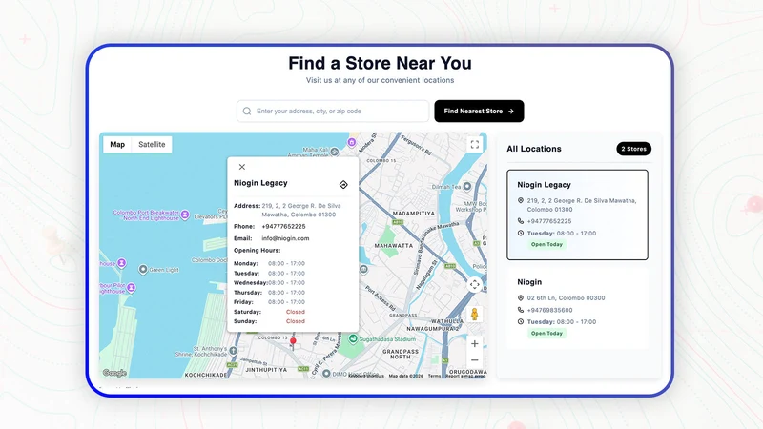Screen dimensions: 763x429
Task: Click the Niogin card phone +94769835600
Action: 549,310
